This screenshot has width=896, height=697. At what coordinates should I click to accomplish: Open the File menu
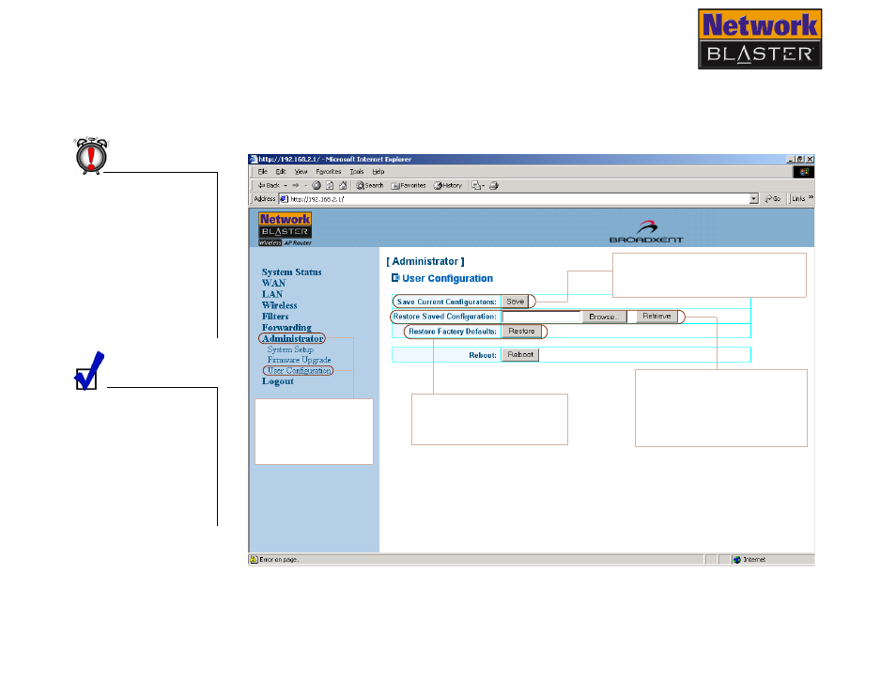(x=262, y=171)
